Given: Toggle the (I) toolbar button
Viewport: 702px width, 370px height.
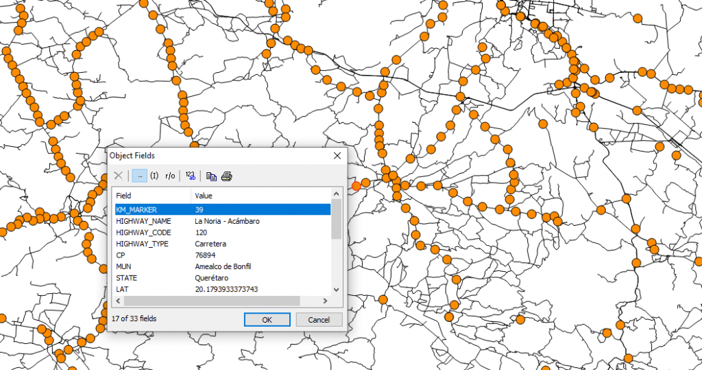Looking at the screenshot, I should [154, 176].
